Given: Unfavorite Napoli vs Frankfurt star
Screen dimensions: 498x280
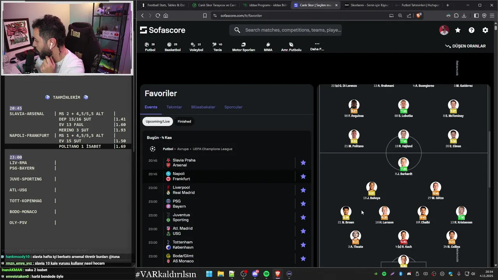Looking at the screenshot, I should pos(303,176).
